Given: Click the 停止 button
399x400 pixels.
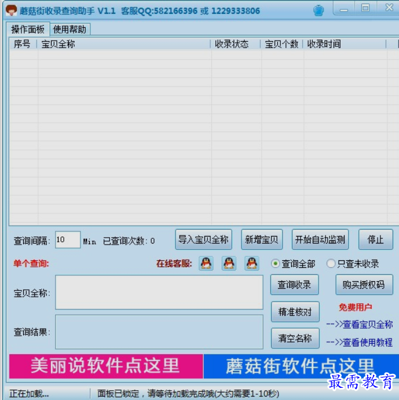Looking at the screenshot, I should coord(376,239).
